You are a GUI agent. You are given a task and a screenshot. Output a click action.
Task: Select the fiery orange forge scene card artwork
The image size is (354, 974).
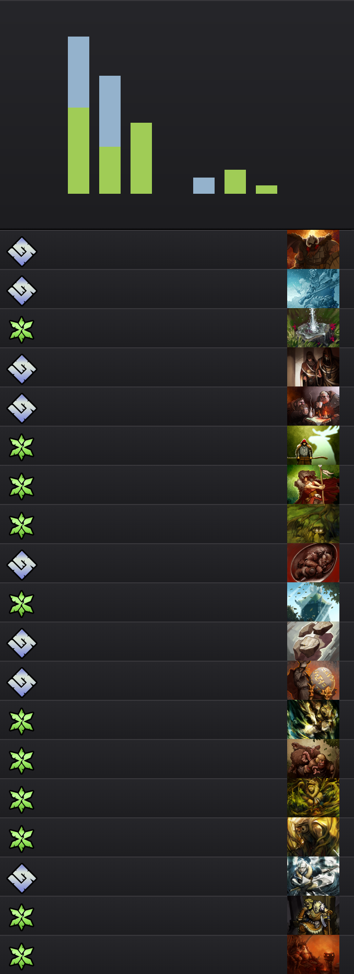(x=313, y=955)
